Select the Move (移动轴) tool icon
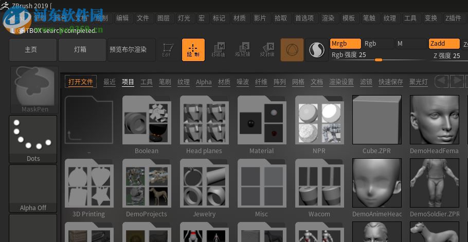This screenshot has height=242, width=468. 218,50
